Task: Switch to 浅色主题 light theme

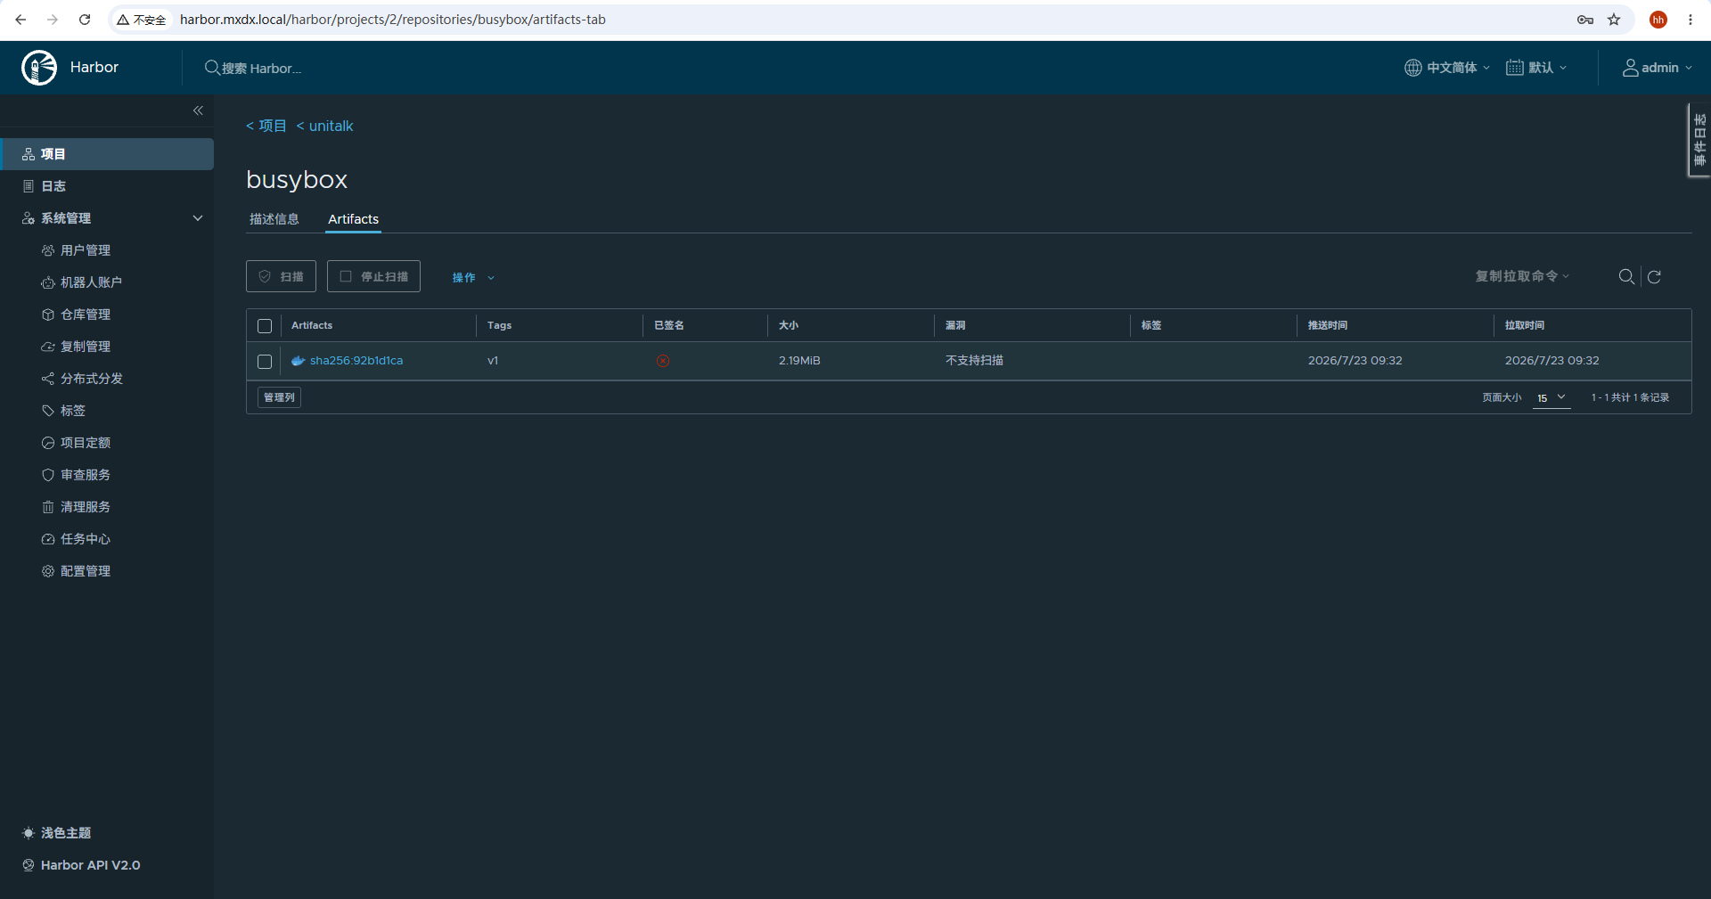Action: click(57, 833)
